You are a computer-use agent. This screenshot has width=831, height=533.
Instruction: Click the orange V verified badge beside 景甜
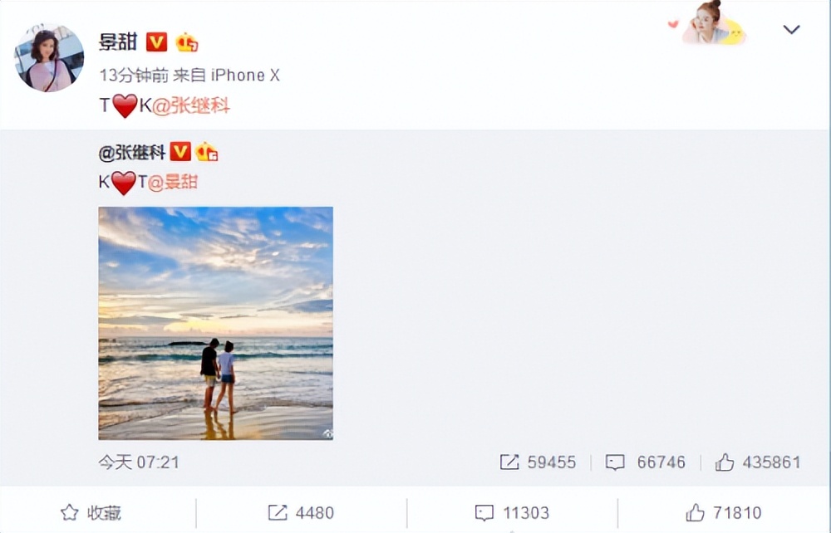tap(156, 42)
